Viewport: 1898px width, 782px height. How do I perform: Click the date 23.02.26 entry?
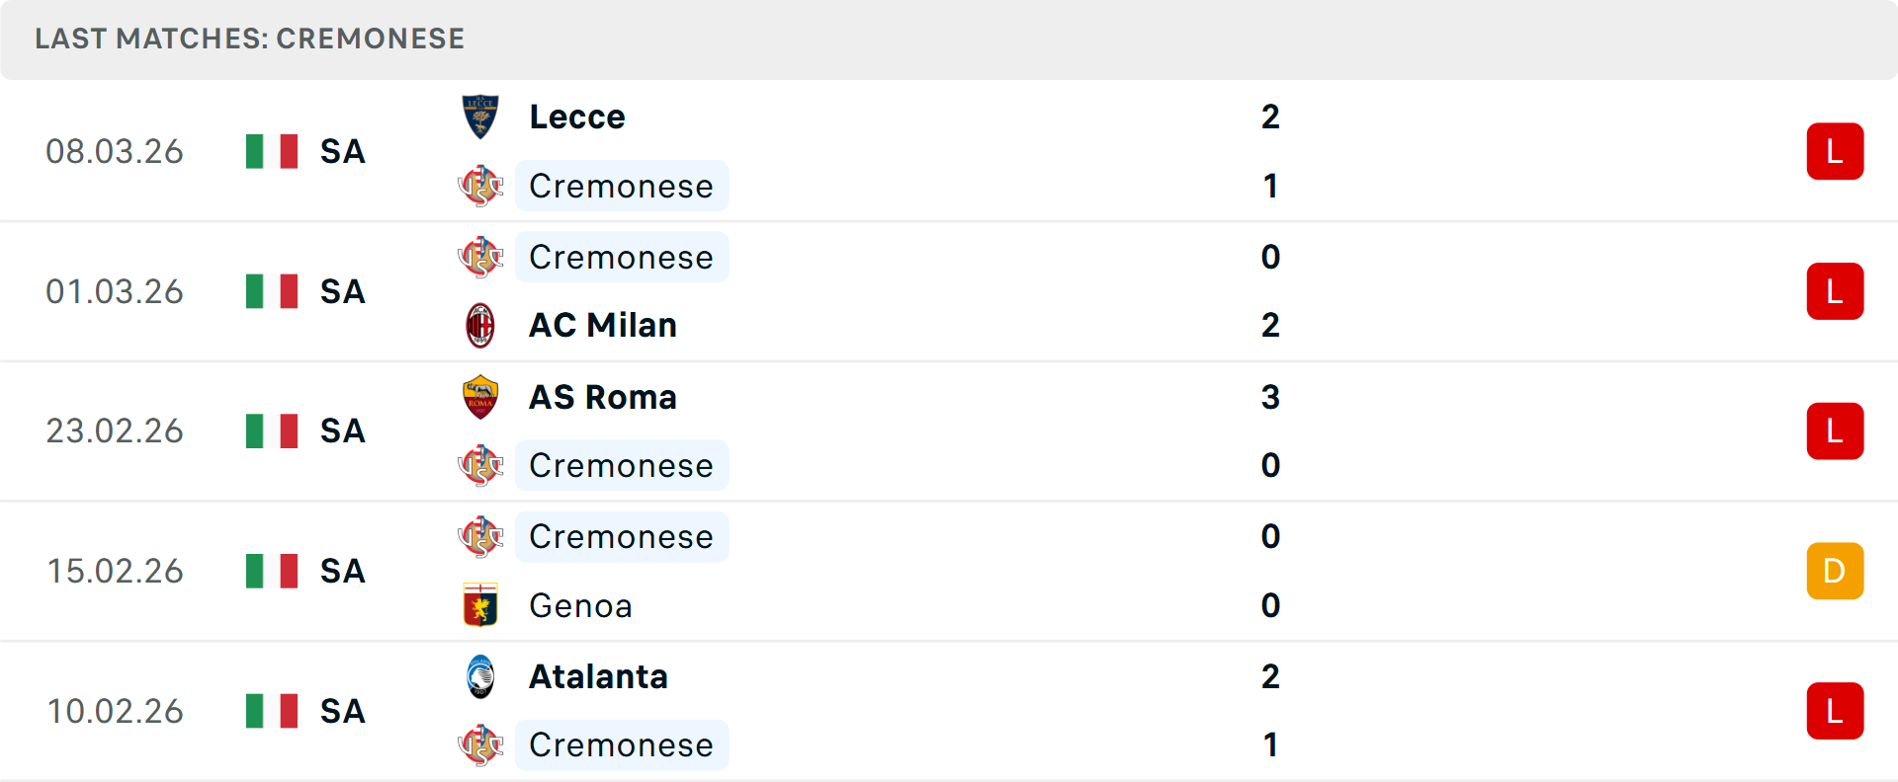point(115,430)
